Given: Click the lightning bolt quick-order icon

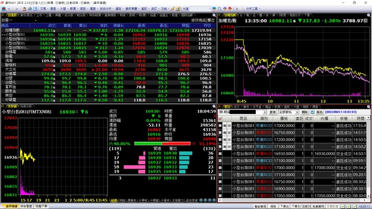Looking at the screenshot, I should point(173,9).
